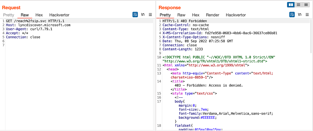The image size is (313, 131).
Task: Select the Response Pretty tab
Action: pyautogui.click(x=165, y=15)
